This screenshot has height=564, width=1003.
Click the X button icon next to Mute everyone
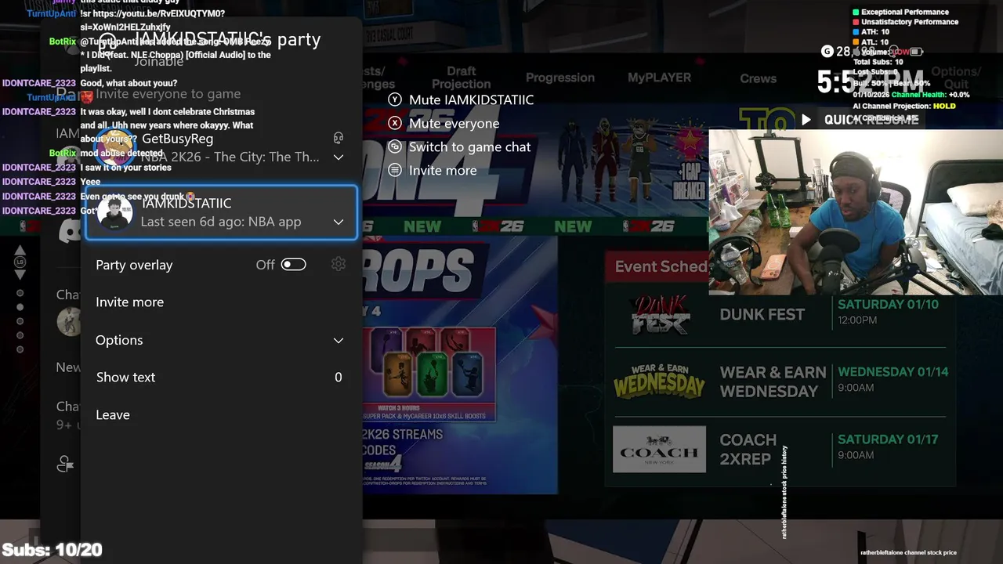pos(395,123)
